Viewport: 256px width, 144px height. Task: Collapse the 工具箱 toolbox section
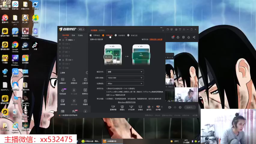tap(87, 73)
